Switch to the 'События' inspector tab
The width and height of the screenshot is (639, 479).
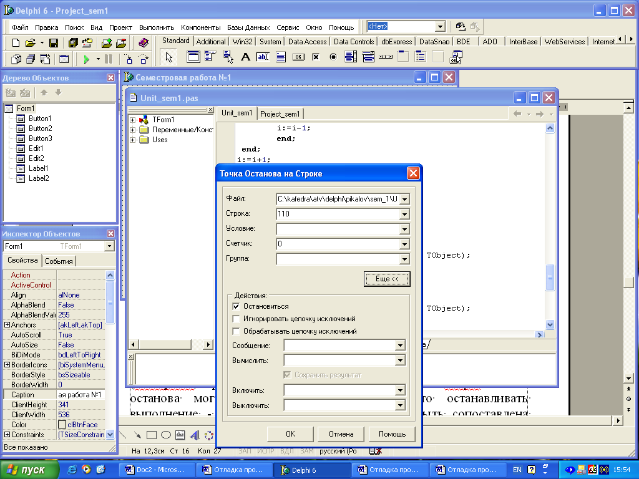pos(59,261)
